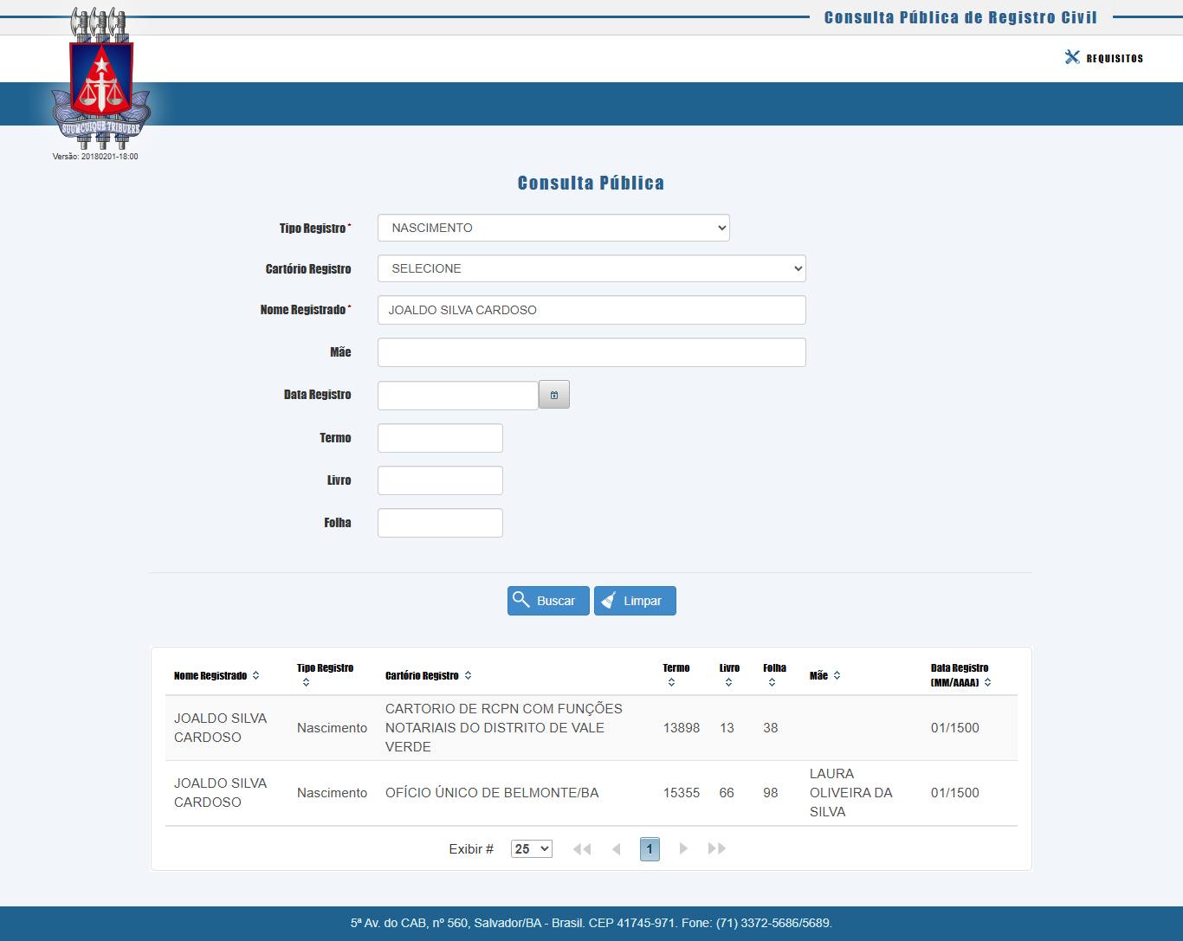
Task: Click the Requisitos tools icon
Action: pos(1072,57)
